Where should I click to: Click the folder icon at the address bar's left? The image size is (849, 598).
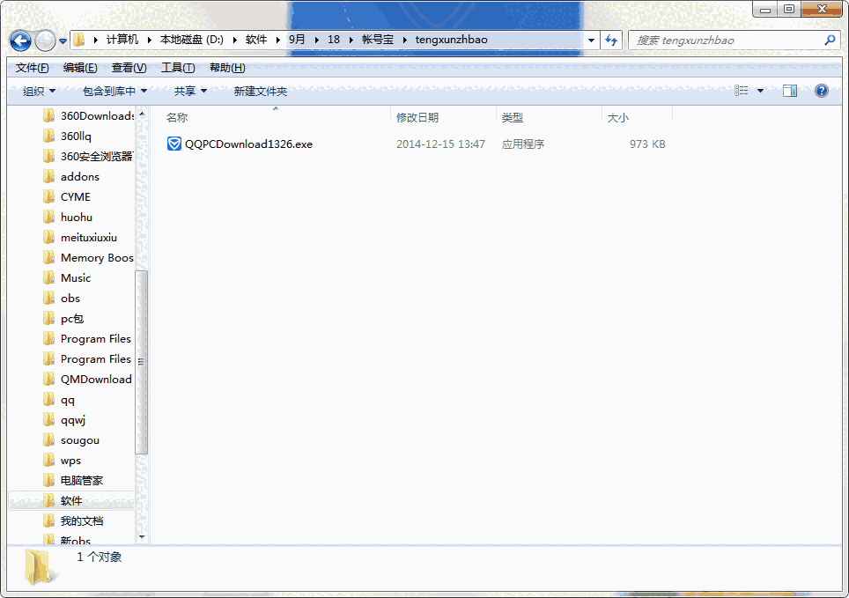78,39
